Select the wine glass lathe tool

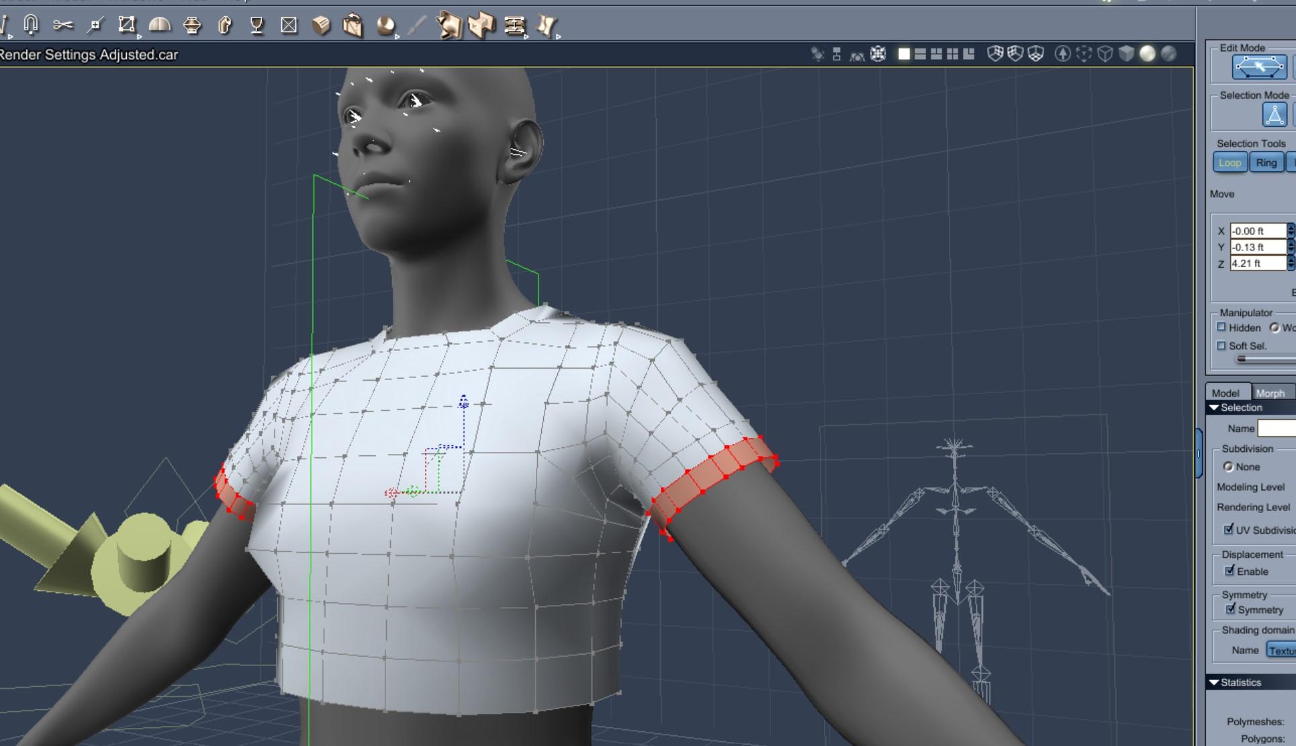pyautogui.click(x=257, y=26)
